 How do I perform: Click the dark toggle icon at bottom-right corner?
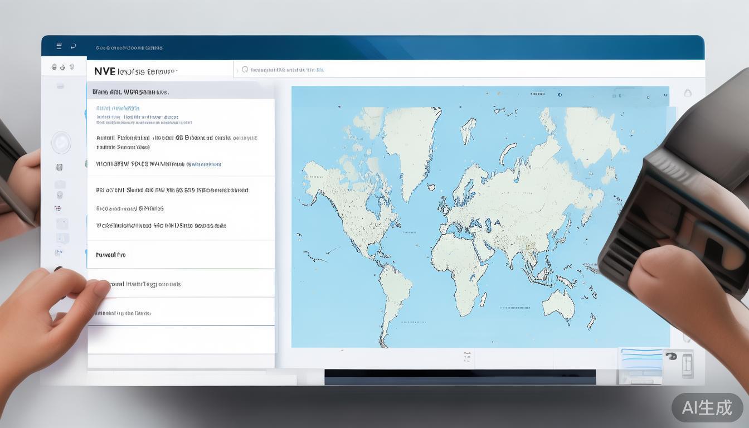[671, 356]
